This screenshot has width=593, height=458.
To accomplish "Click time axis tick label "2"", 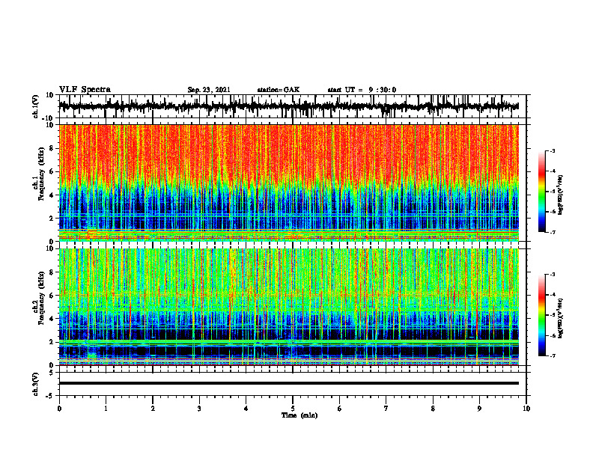I will tap(153, 409).
